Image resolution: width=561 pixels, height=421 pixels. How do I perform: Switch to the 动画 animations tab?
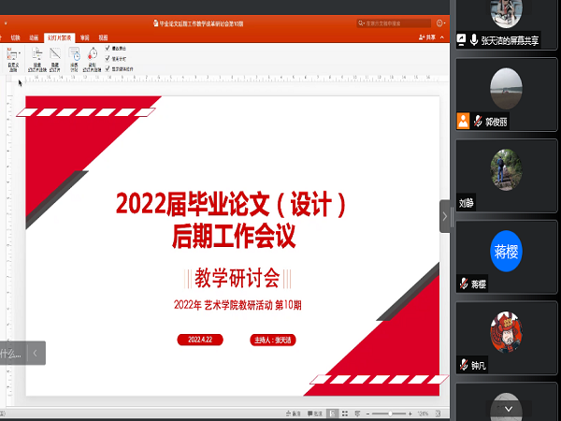(x=34, y=37)
